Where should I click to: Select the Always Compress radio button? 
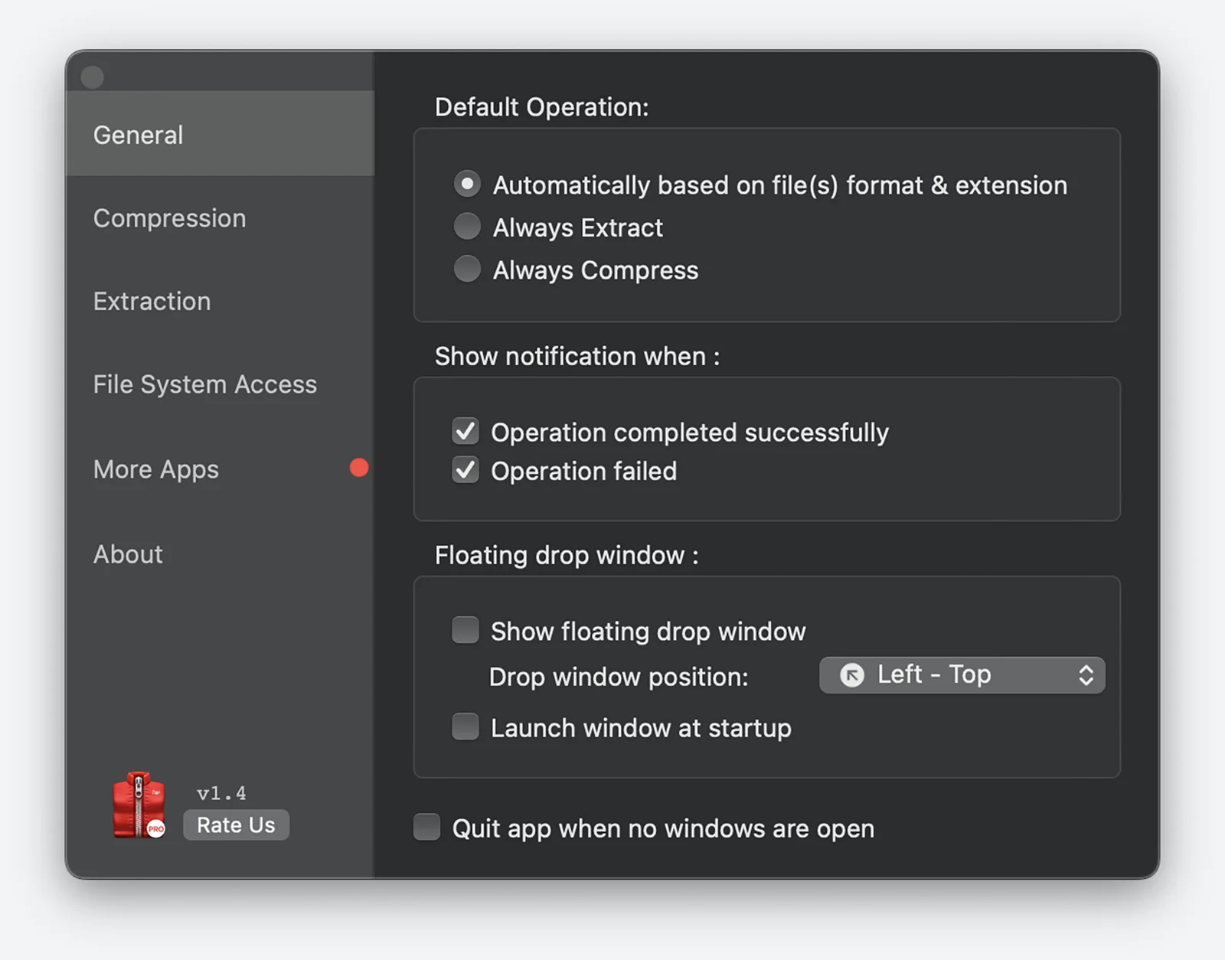click(x=467, y=269)
